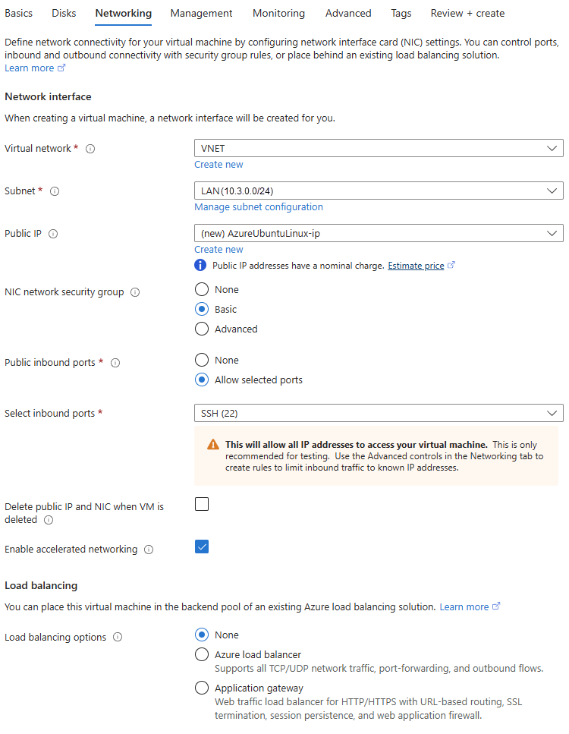Open Select inbound ports SSH dropdown
This screenshot has width=569, height=734.
[379, 413]
